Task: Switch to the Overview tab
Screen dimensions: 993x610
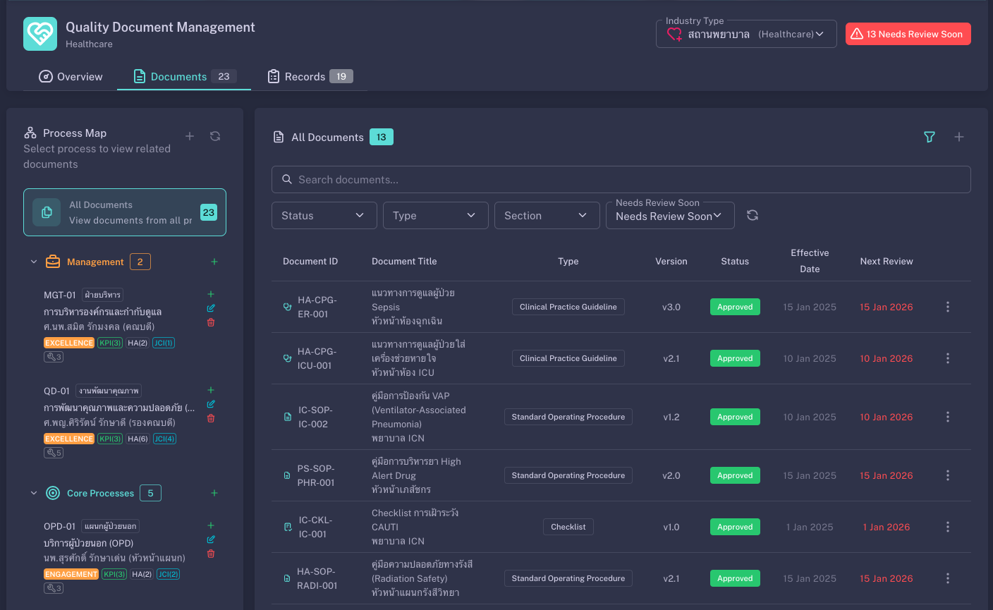Action: point(71,76)
